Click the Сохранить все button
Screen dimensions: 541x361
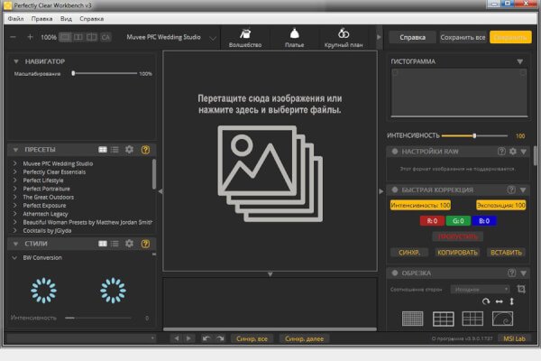coord(463,37)
